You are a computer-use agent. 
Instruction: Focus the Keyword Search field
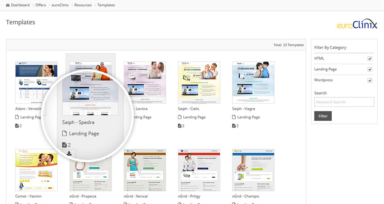point(344,102)
